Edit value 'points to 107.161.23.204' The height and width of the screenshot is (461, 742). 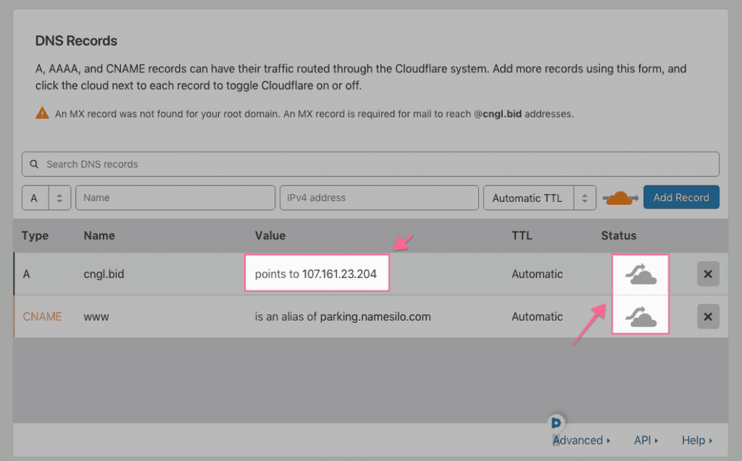(x=316, y=274)
